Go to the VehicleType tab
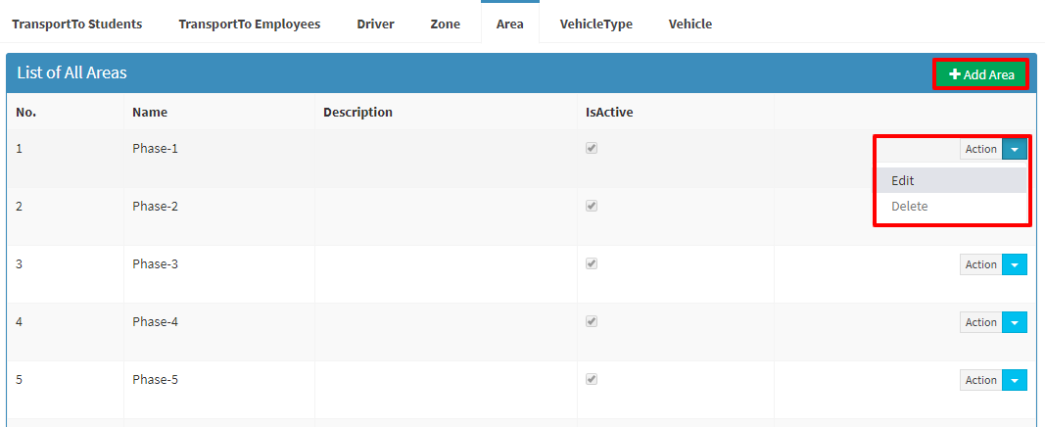Viewport: 1045px width, 427px height. click(595, 24)
